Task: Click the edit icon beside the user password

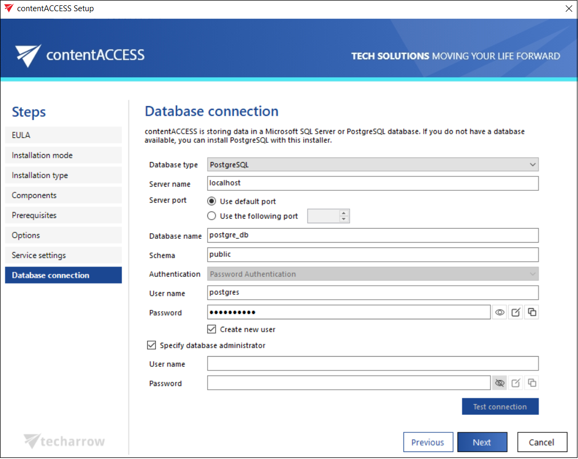Action: tap(516, 312)
